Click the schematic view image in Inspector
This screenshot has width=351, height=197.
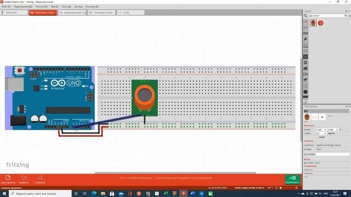coord(314,117)
